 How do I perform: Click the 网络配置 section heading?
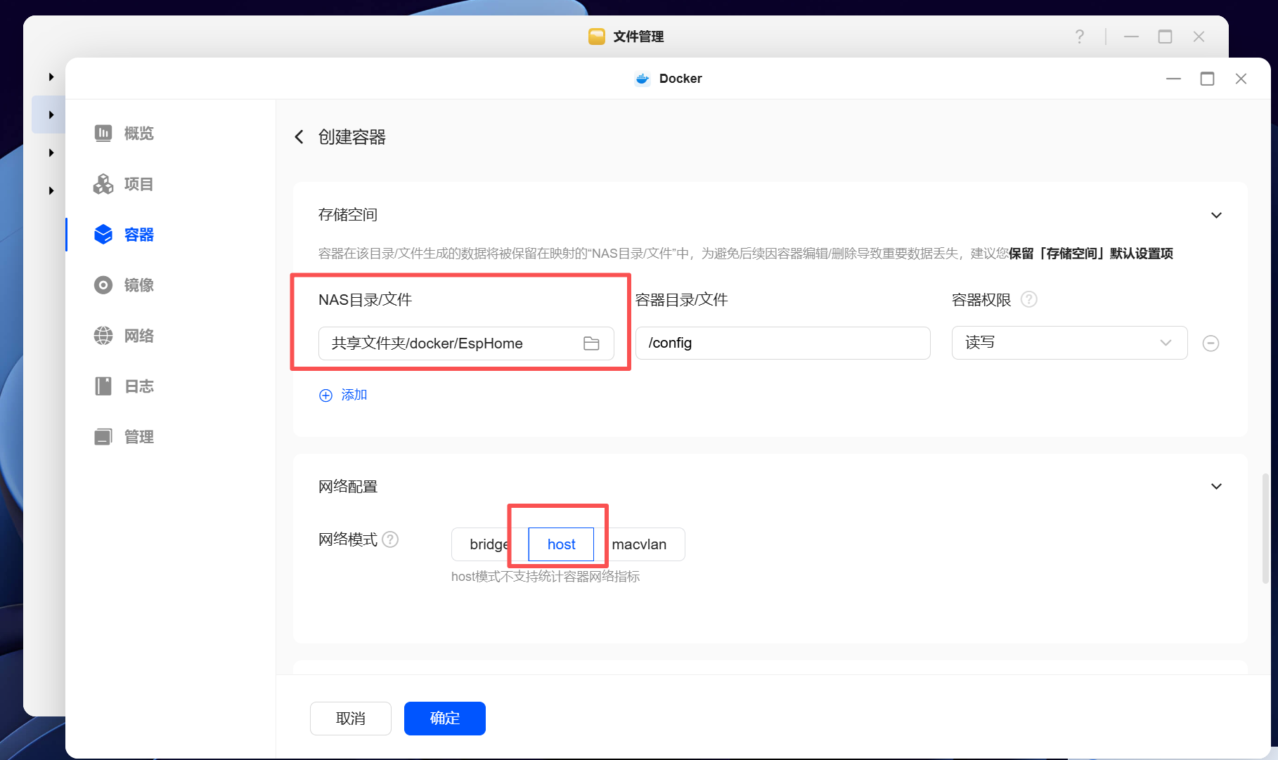pos(348,487)
